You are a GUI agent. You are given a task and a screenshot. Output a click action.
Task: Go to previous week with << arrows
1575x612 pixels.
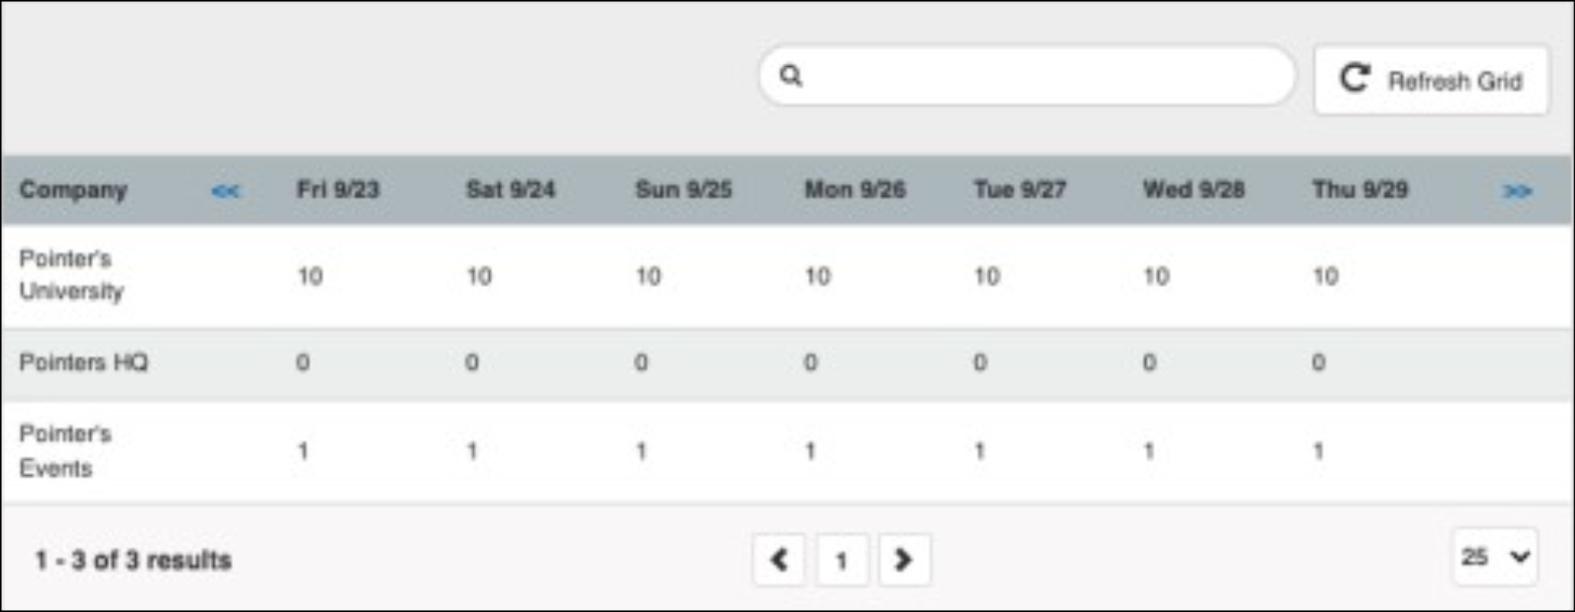point(225,191)
